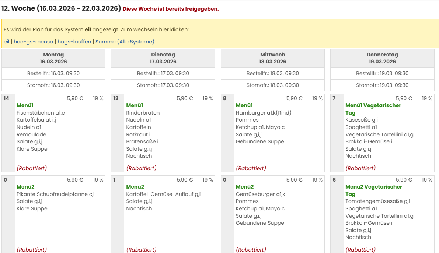The height and width of the screenshot is (253, 439).
Task: Click order count 6 for Thursday's Menü2
Action: click(x=334, y=180)
